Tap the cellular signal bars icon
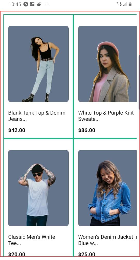 [x=125, y=4]
